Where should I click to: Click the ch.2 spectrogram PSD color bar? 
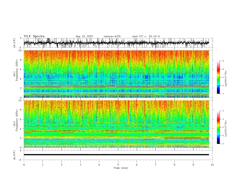coord(218,127)
